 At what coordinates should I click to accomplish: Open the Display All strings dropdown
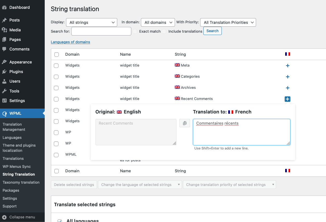92,23
